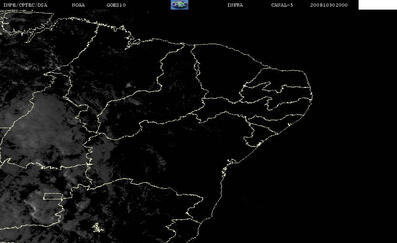397x243 pixels.
Task: Click the INFRA header label
Action: pyautogui.click(x=235, y=5)
